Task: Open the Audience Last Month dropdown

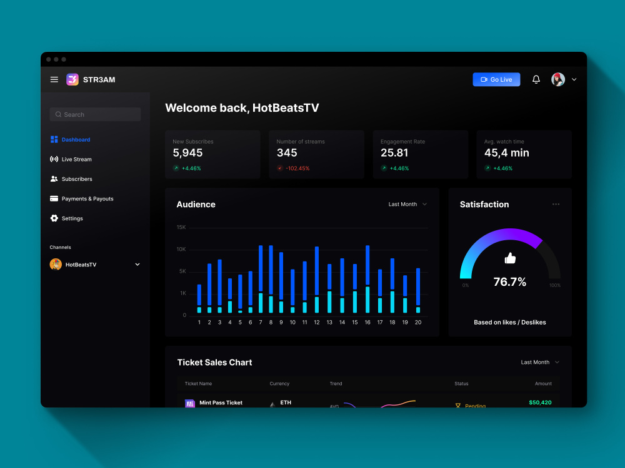Action: point(407,204)
